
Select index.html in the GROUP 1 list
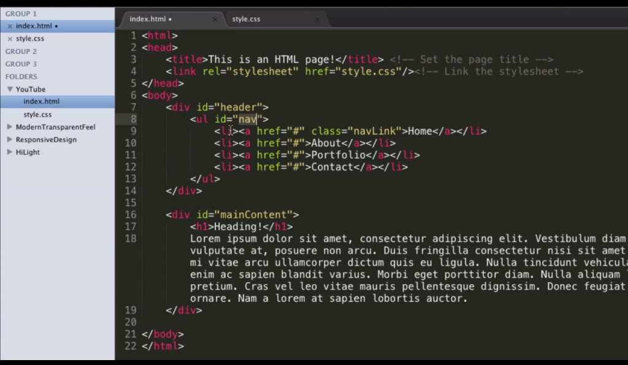point(34,26)
